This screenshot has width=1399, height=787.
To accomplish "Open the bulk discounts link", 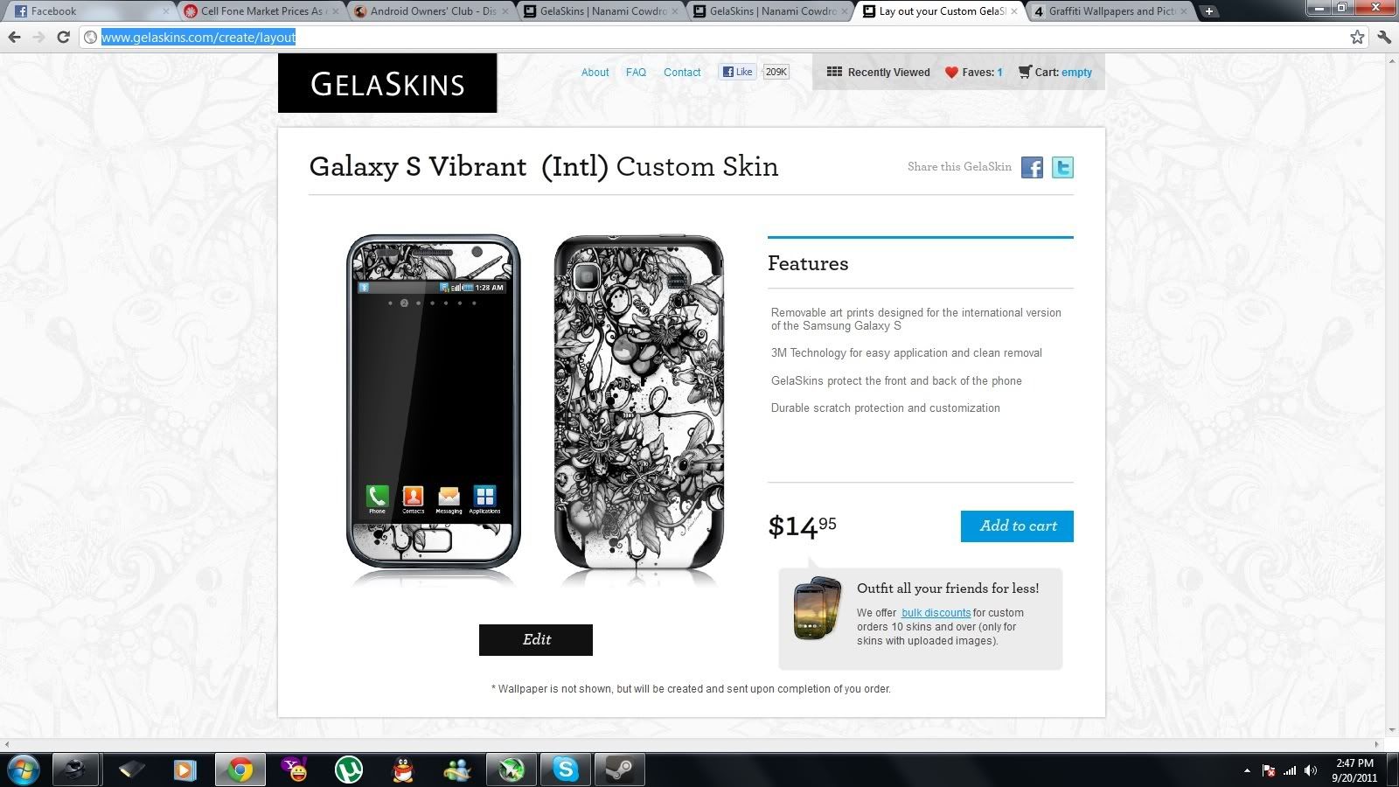I will point(936,613).
